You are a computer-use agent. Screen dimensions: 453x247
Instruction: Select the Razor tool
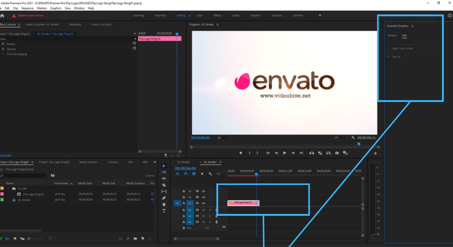click(164, 185)
